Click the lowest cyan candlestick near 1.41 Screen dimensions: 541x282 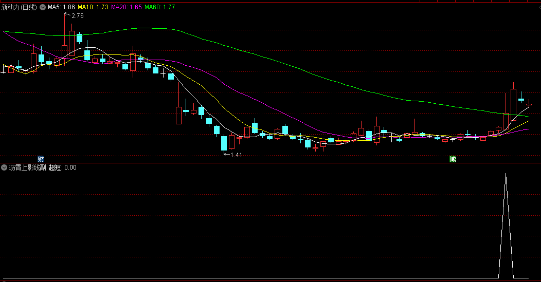tap(224, 143)
